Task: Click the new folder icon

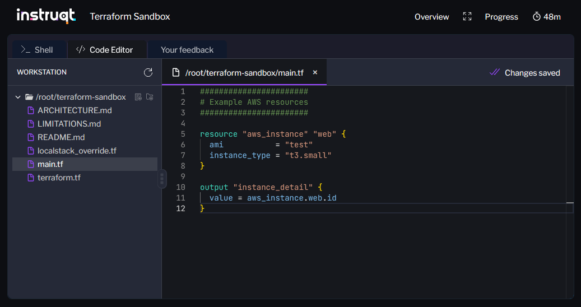Action: 150,97
